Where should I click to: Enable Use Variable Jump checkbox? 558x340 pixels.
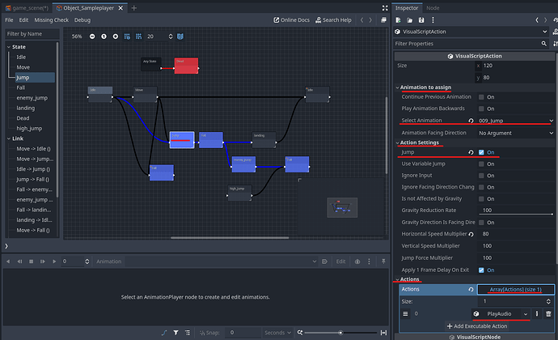482,164
